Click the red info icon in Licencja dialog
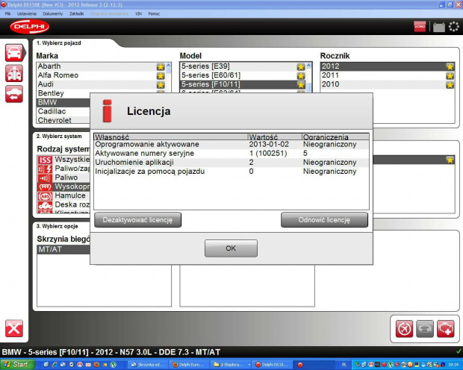Screen dimensions: 463x370 [x=108, y=111]
